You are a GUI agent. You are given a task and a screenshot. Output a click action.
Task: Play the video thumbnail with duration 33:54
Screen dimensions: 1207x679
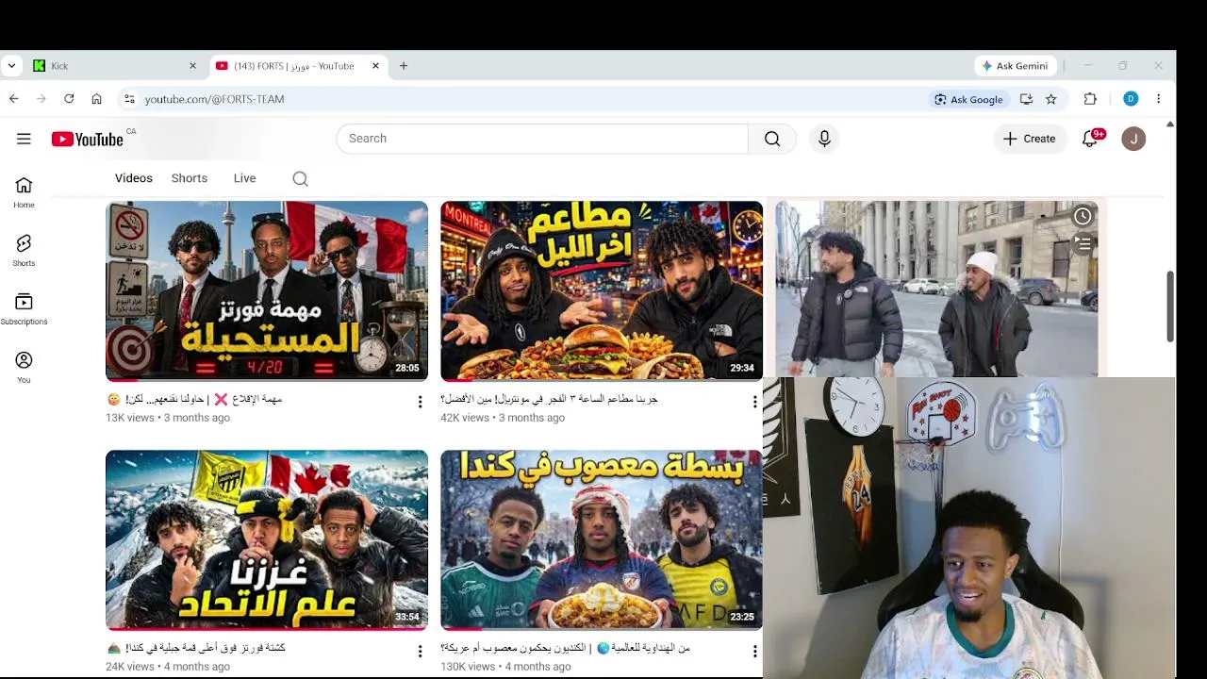[x=267, y=539]
